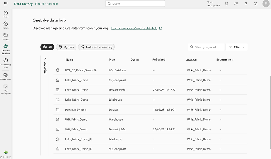Screen dimensions: 271x159
Task: Open Lake_Fabric_Demo Lakehouse name
Action: (x=77, y=100)
